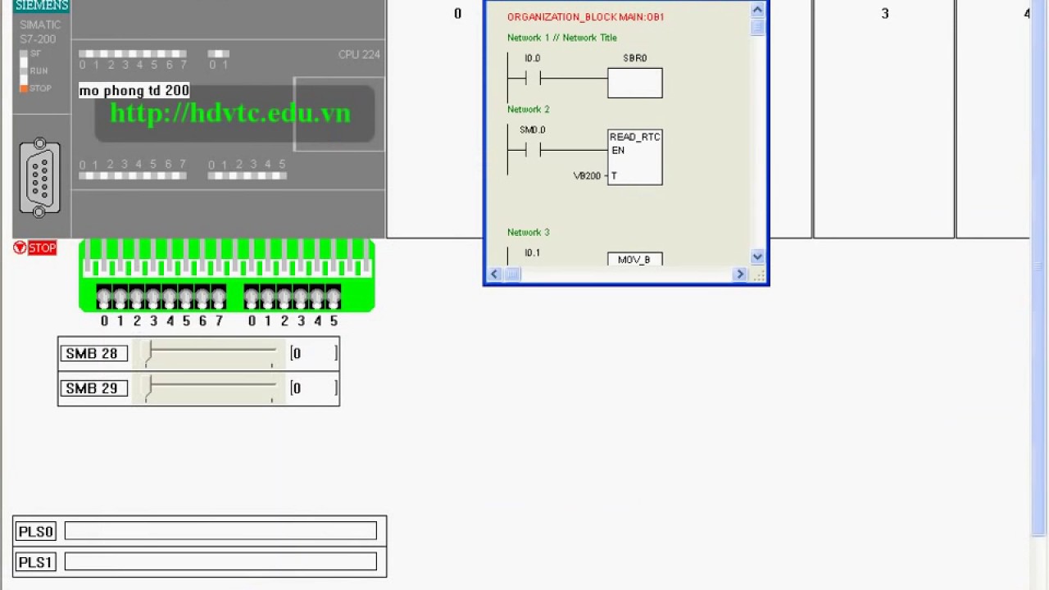The height and width of the screenshot is (590, 1049).
Task: Select the I0.0 contact in Network 1
Action: point(533,79)
